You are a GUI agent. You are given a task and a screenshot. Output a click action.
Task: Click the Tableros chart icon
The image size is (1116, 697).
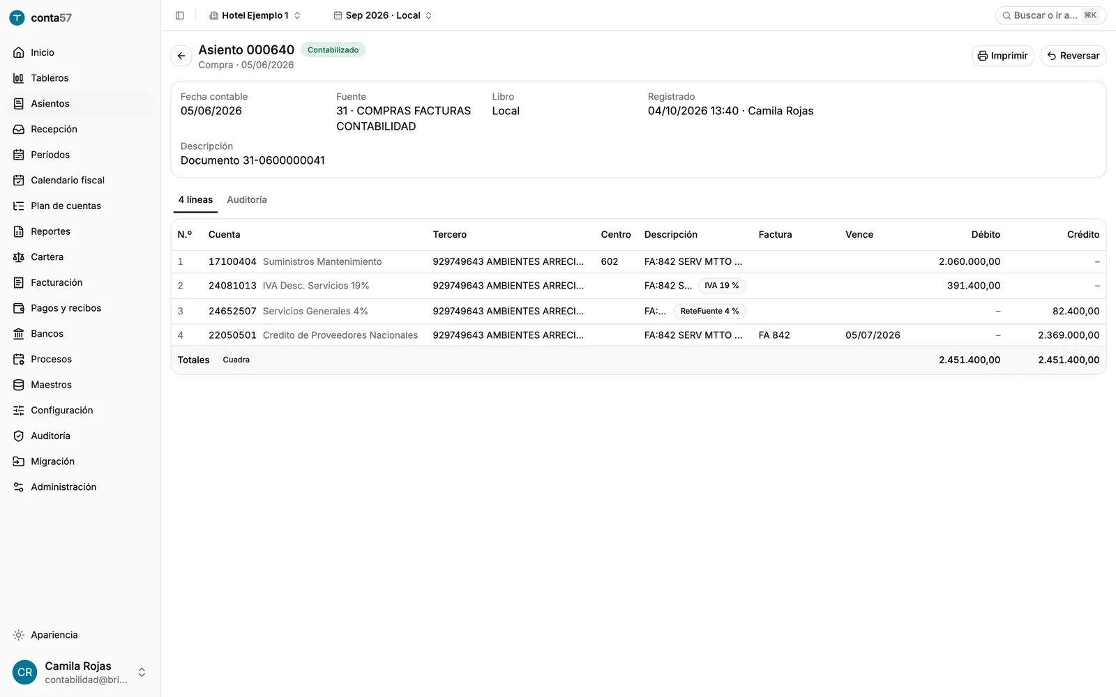coord(19,78)
